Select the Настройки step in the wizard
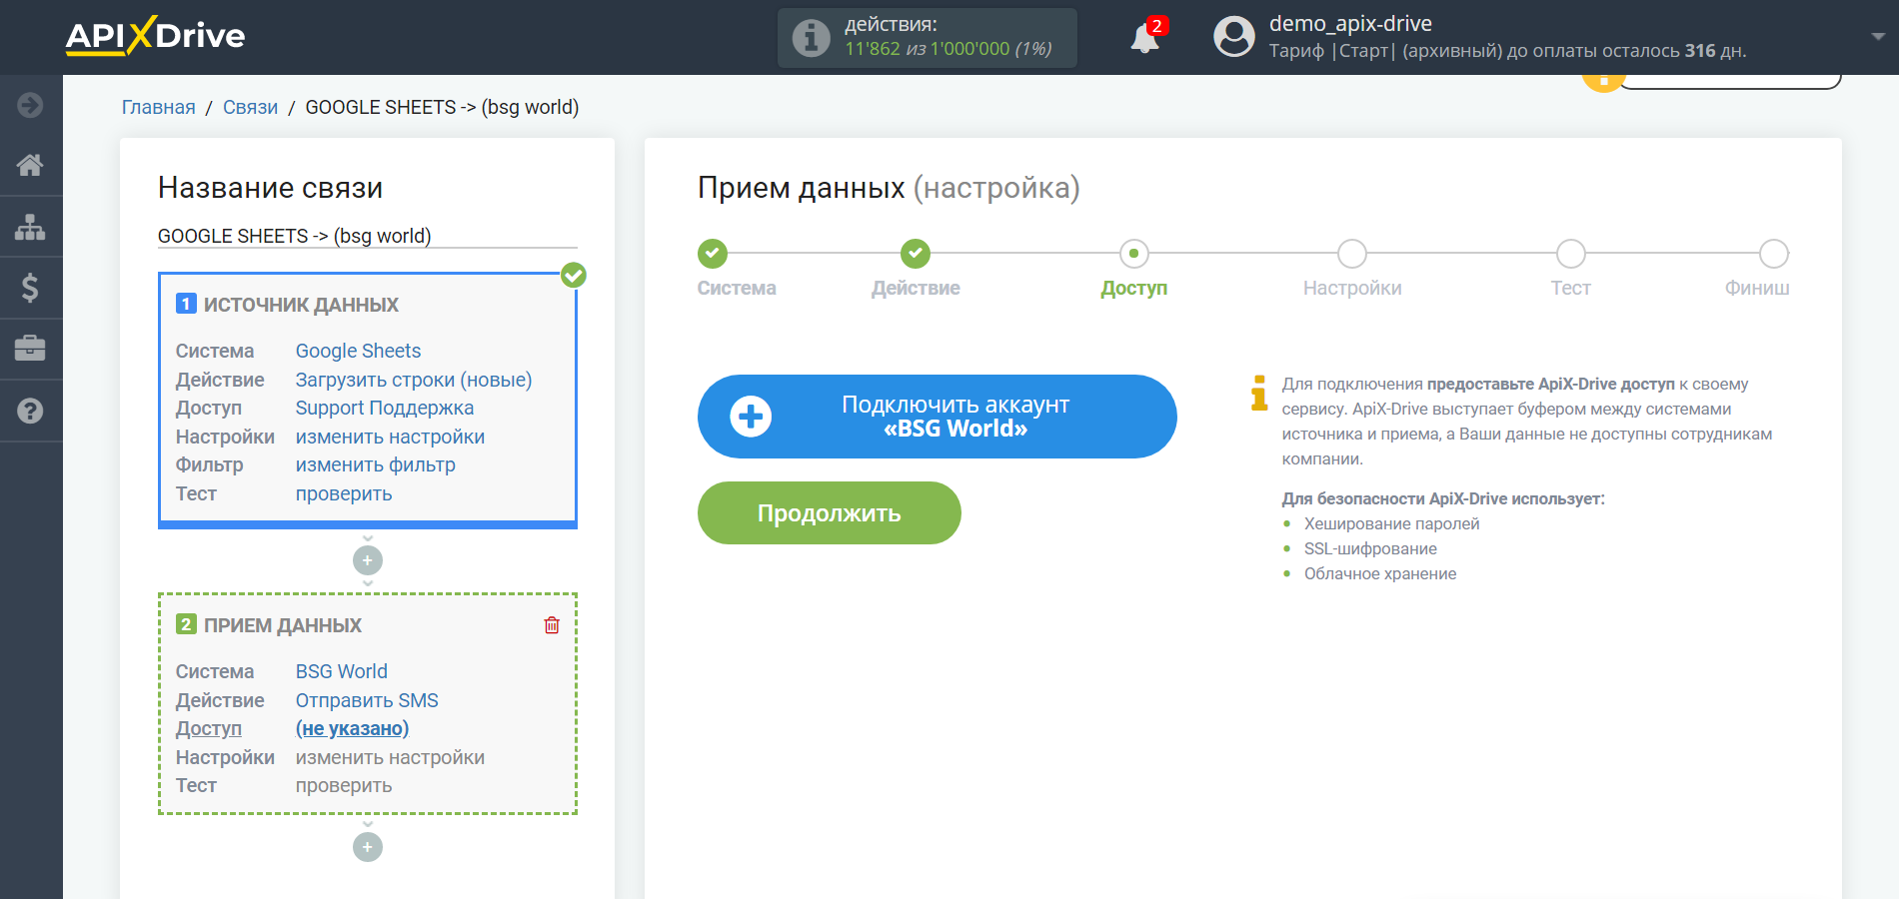1899x899 pixels. point(1352,254)
